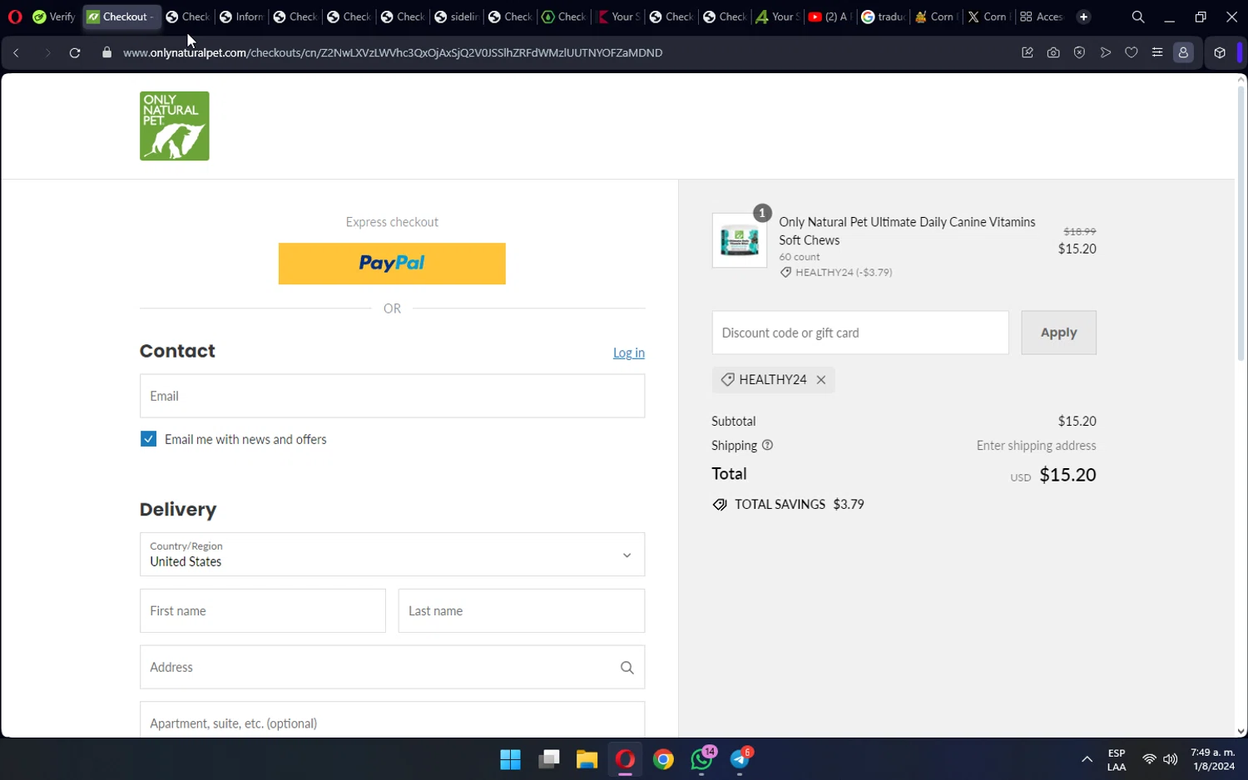1248x780 pixels.
Task: Open File Explorer from the taskbar
Action: [x=587, y=759]
